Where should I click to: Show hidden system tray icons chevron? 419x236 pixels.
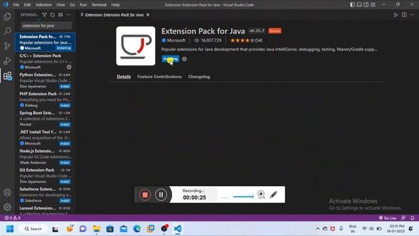(318, 229)
